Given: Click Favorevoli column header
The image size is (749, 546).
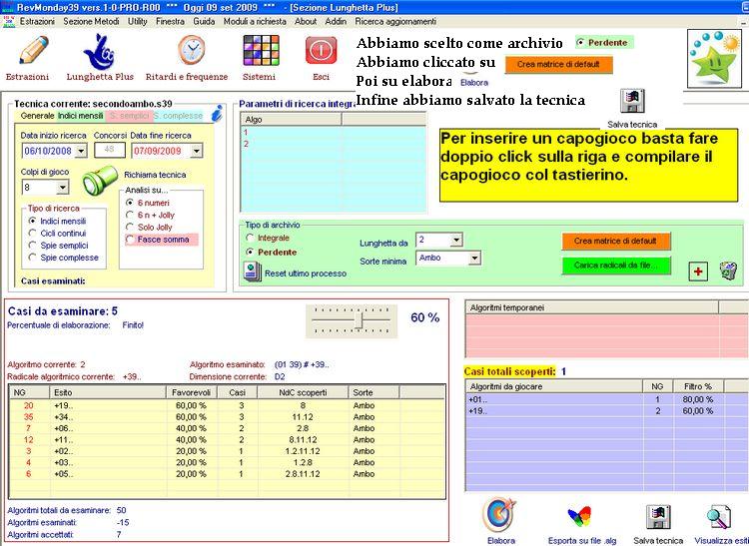Looking at the screenshot, I should tap(192, 392).
